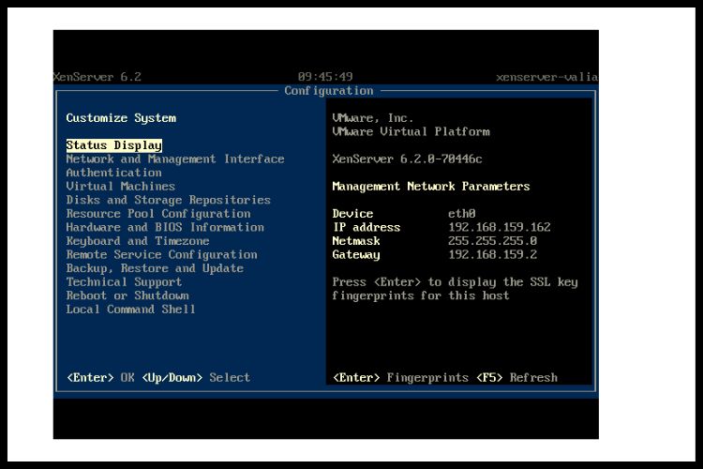Click the Gateway label

pyautogui.click(x=356, y=254)
